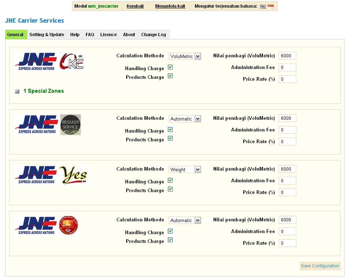Click the JNE OKE service logo

(x=71, y=61)
